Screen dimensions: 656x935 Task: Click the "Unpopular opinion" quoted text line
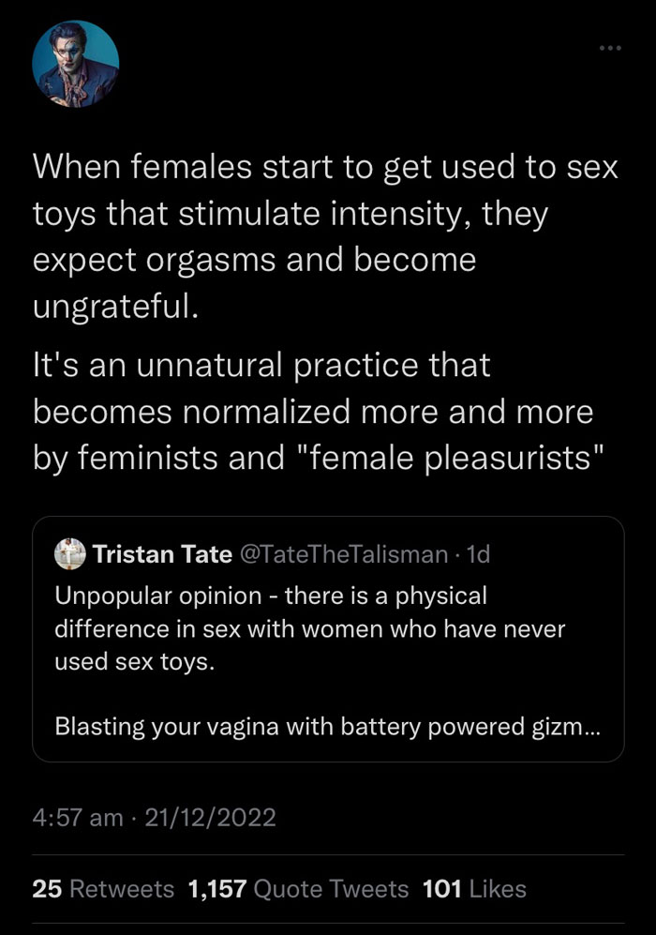click(271, 596)
